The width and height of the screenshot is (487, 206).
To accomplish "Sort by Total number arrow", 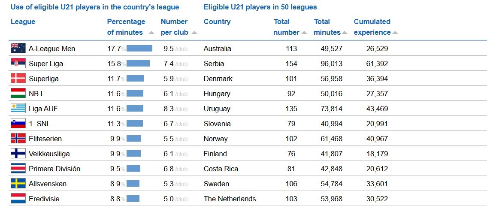I will coord(304,33).
